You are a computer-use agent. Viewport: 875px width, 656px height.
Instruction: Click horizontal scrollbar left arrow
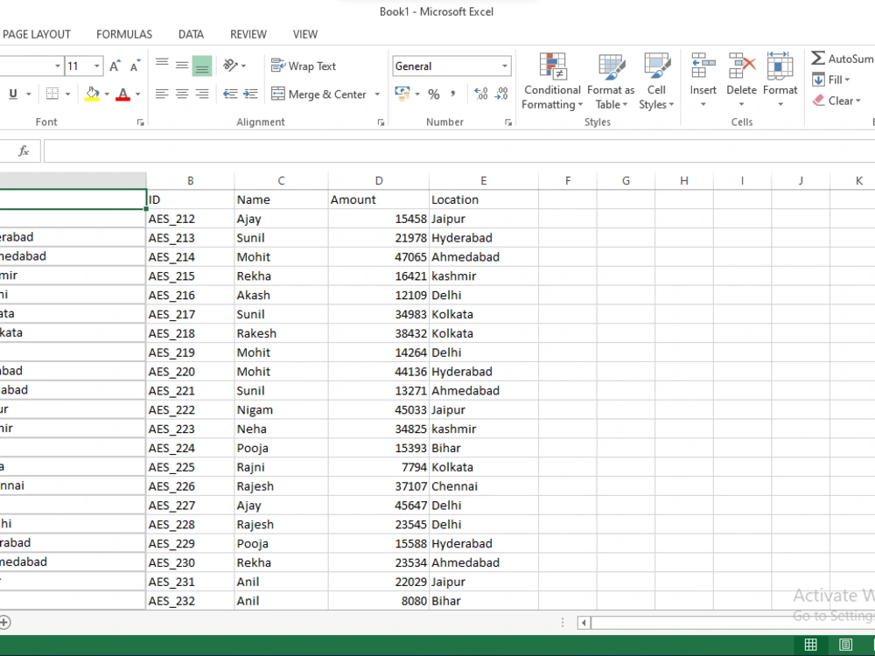coord(584,623)
